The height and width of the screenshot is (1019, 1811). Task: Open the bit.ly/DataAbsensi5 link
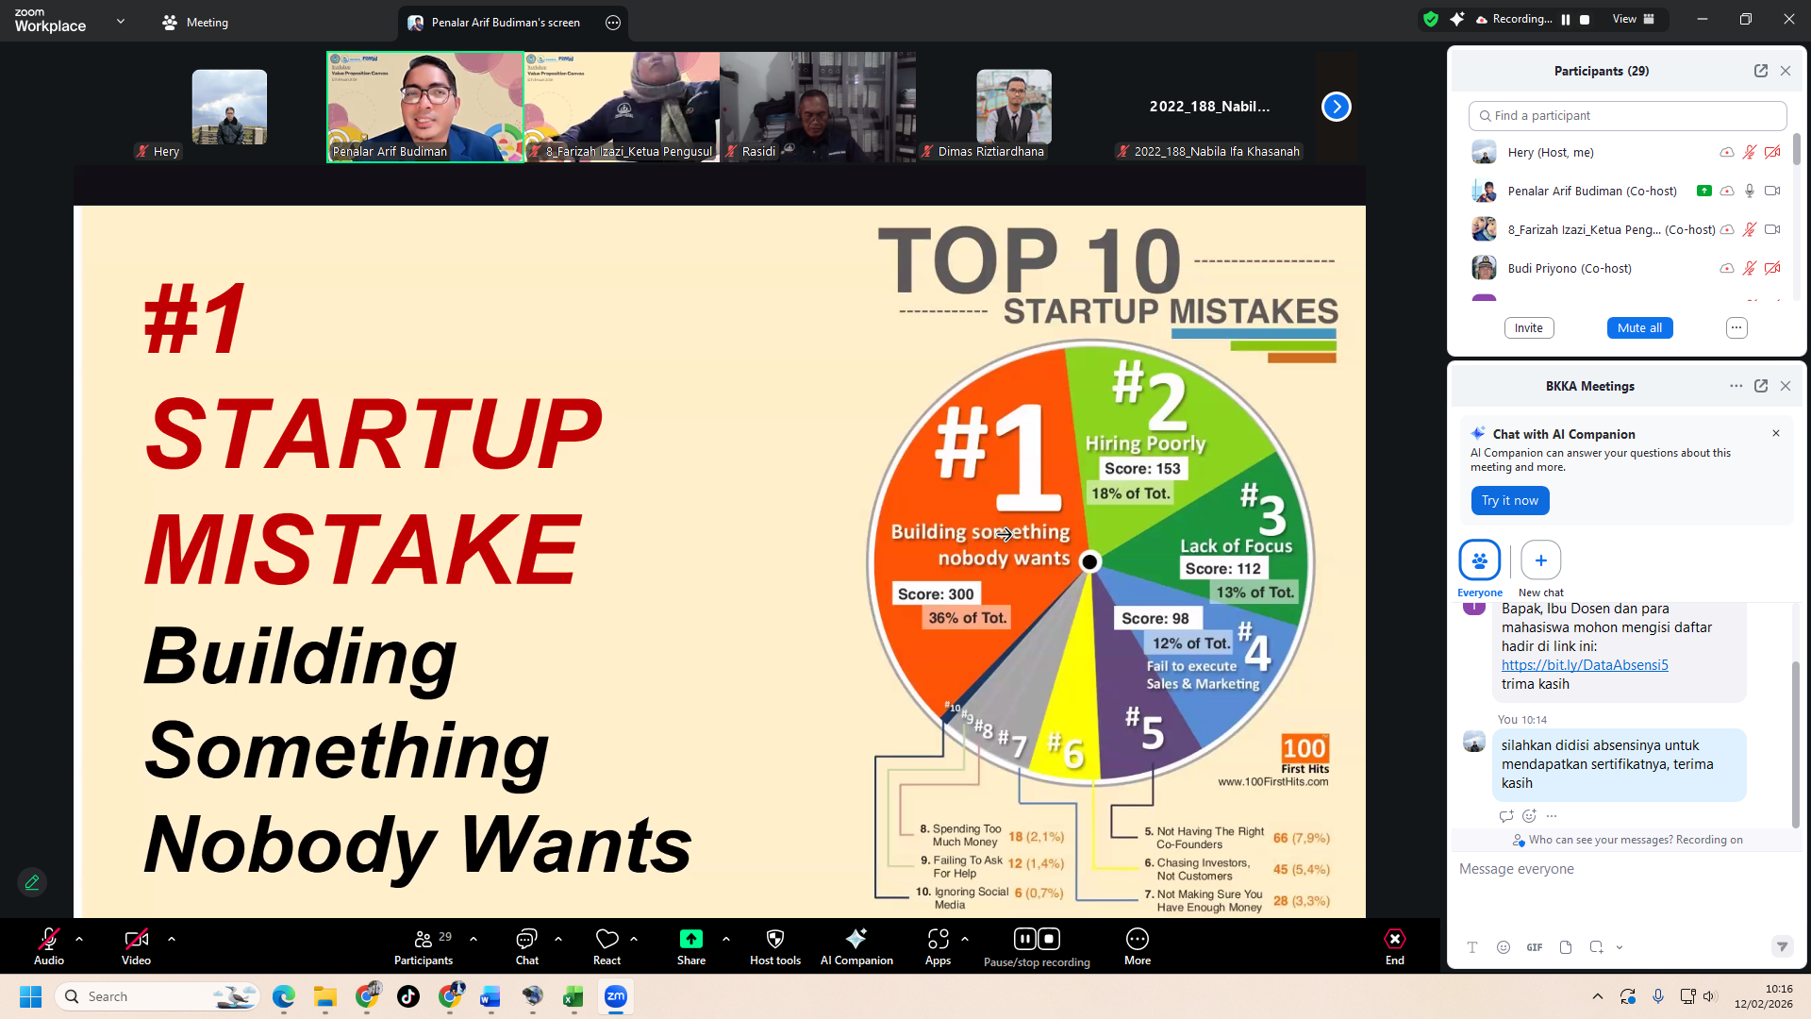point(1585,665)
